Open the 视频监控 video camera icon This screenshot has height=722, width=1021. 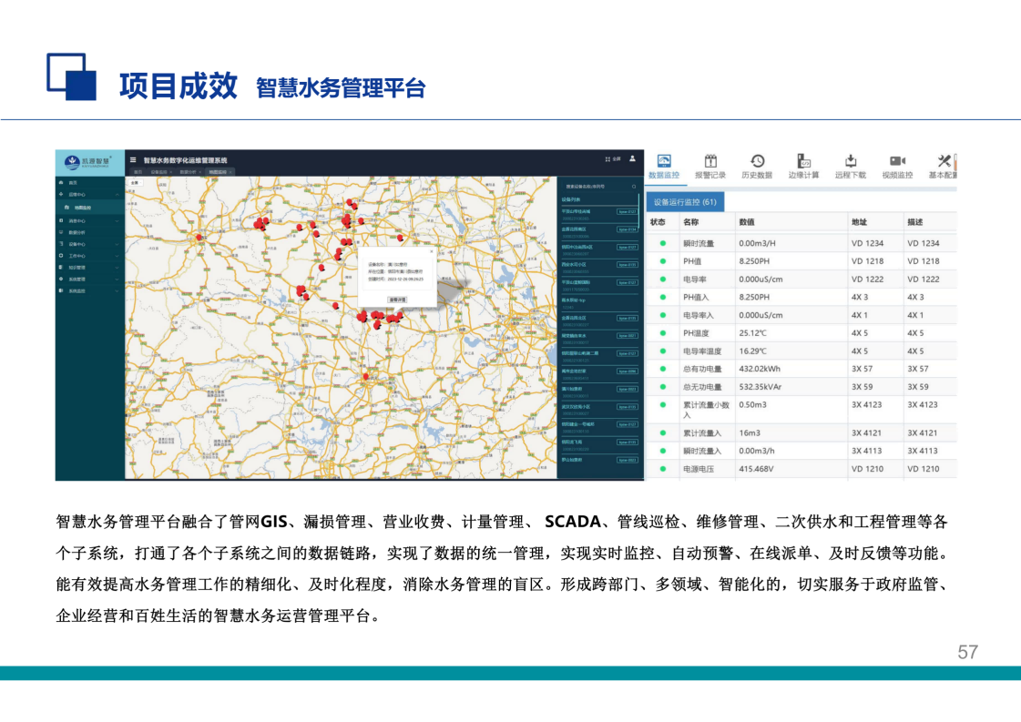coord(897,161)
